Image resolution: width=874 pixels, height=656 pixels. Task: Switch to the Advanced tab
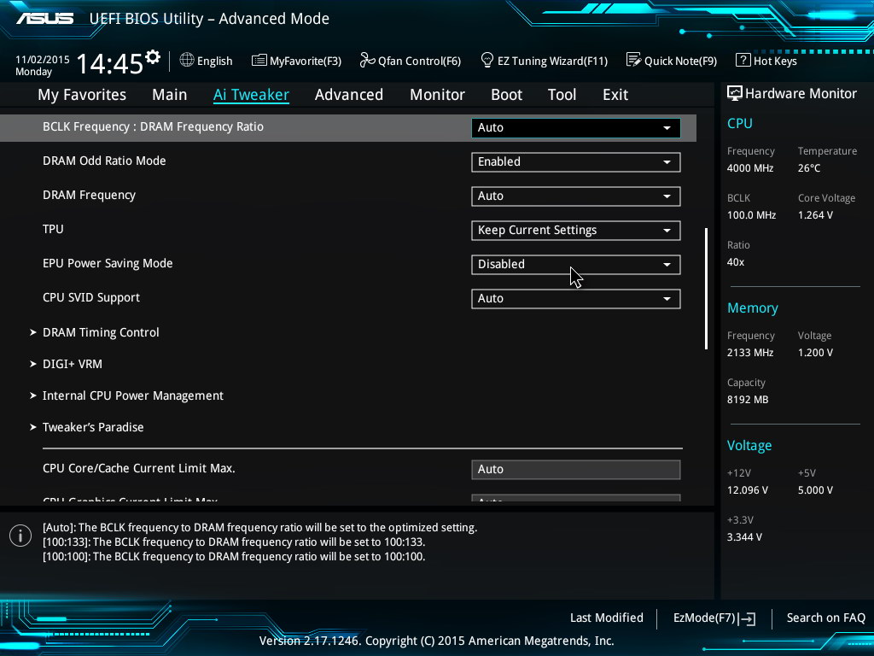pos(348,95)
